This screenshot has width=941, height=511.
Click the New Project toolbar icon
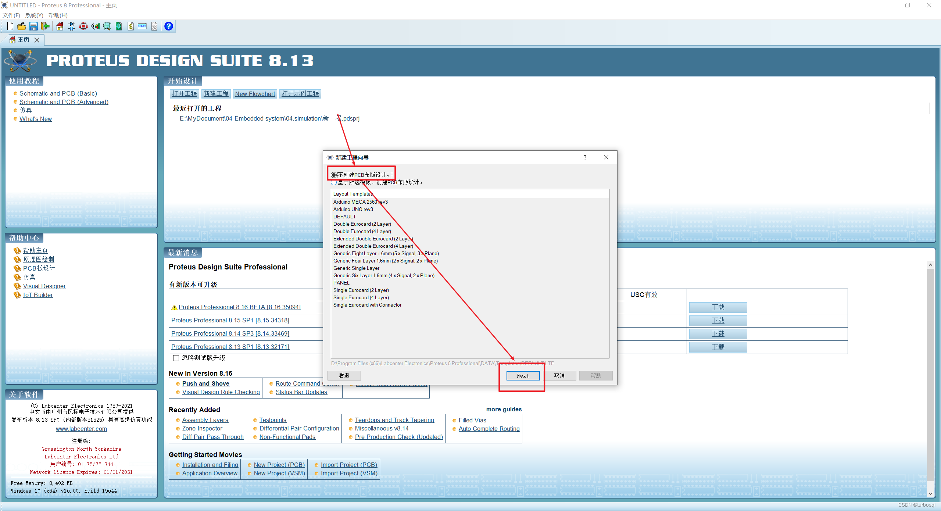(x=10, y=26)
